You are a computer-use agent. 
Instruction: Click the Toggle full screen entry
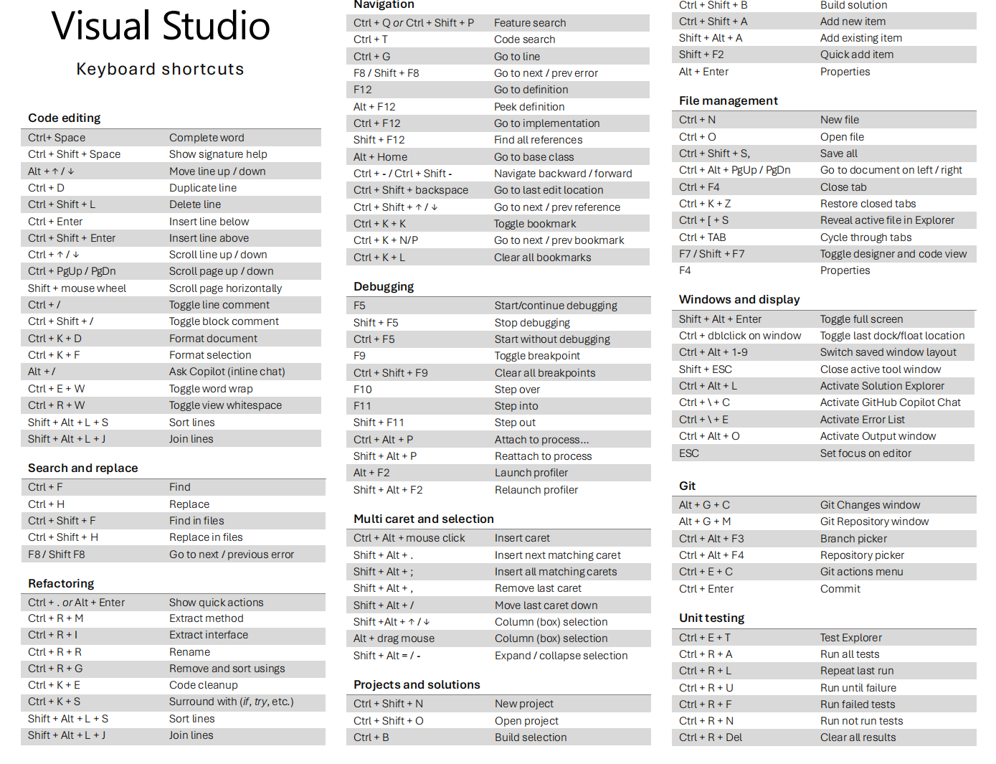pos(823,319)
